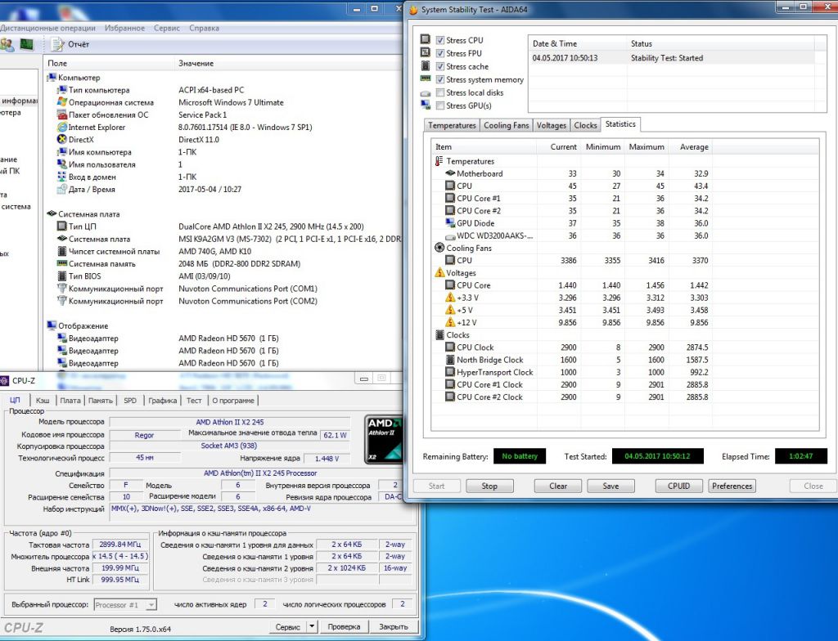Enable Stress GPU(s) checkbox
Viewport: 838px width, 641px height.
[x=440, y=105]
